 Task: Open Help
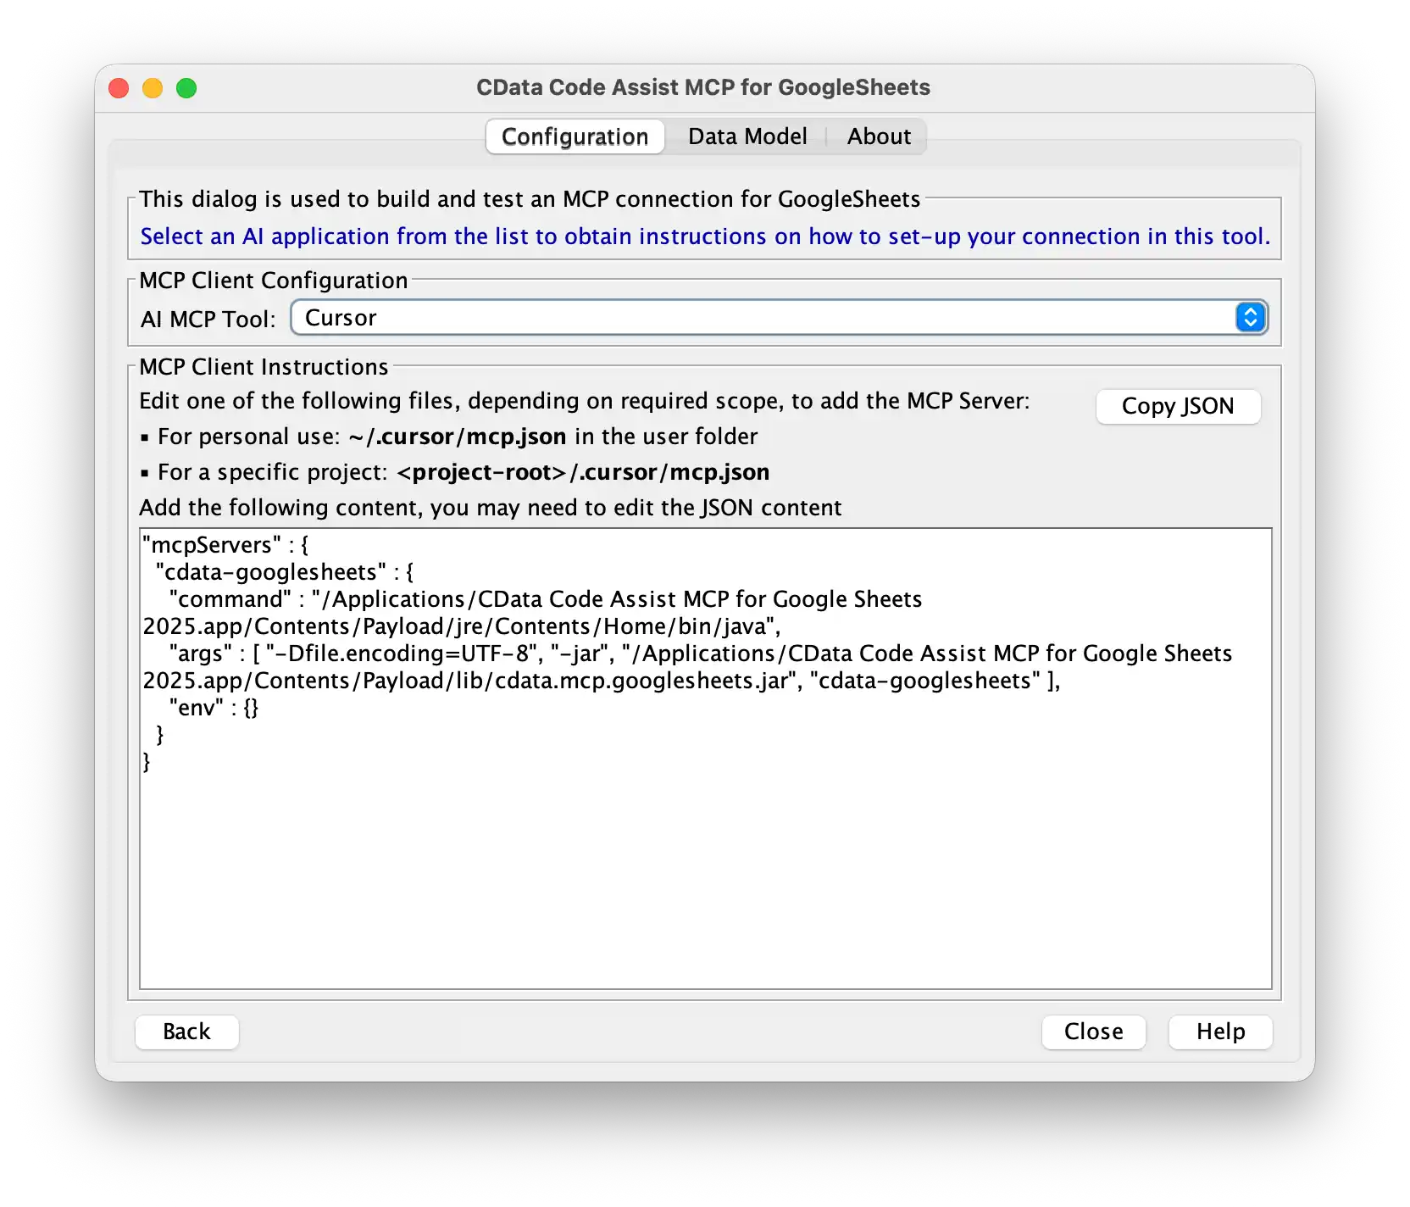[x=1220, y=1032]
